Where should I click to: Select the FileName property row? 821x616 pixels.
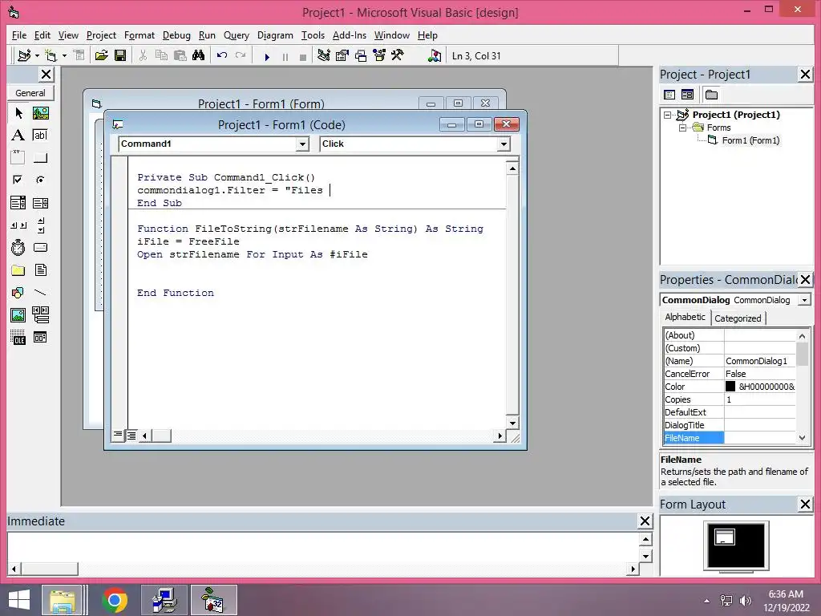pos(730,438)
